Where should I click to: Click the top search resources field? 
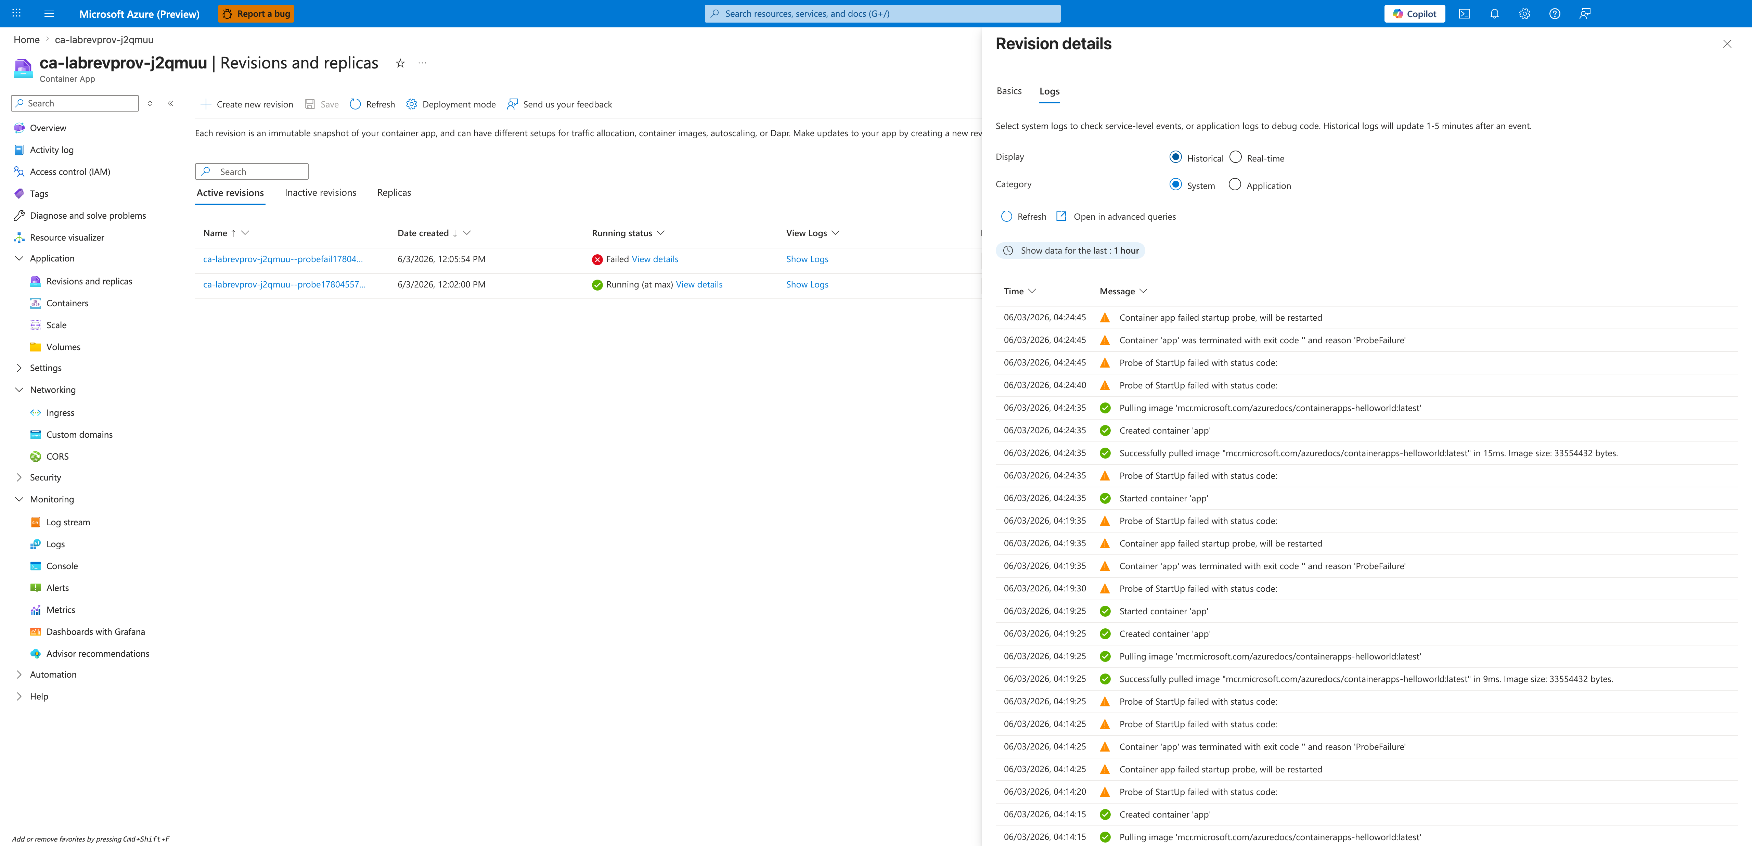(882, 14)
